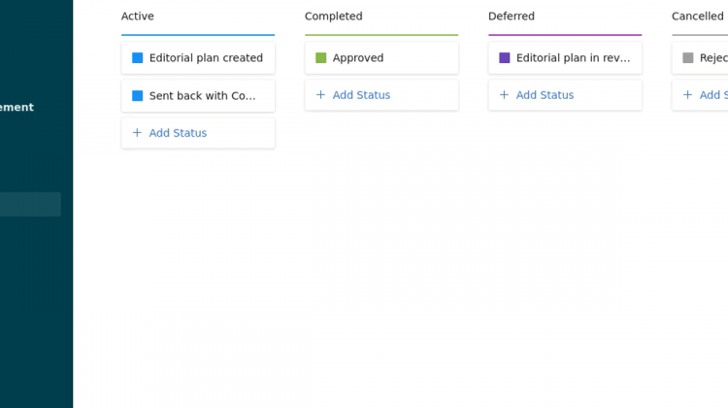Open the Editorial plan created status
The image size is (728, 408).
206,58
